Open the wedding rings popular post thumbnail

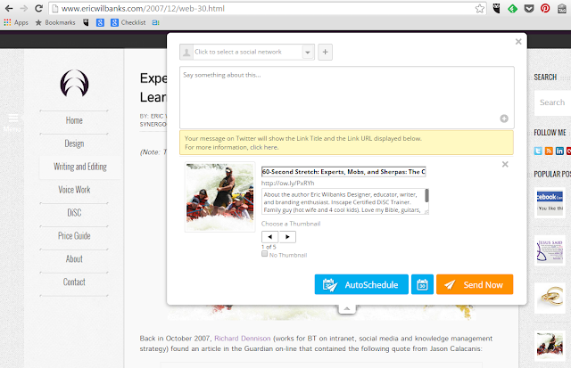pos(550,298)
